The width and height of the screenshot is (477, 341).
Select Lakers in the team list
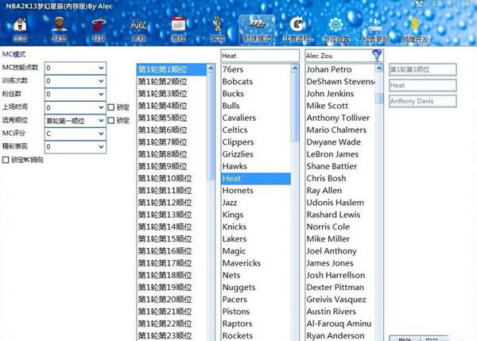click(235, 239)
